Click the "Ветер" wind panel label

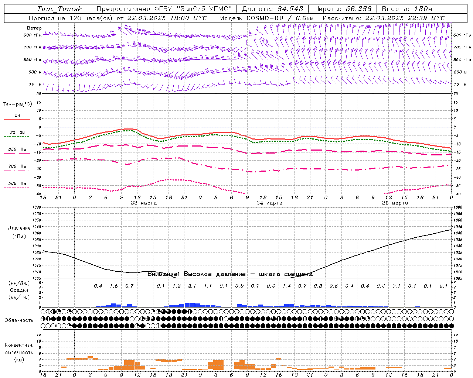click(x=34, y=28)
